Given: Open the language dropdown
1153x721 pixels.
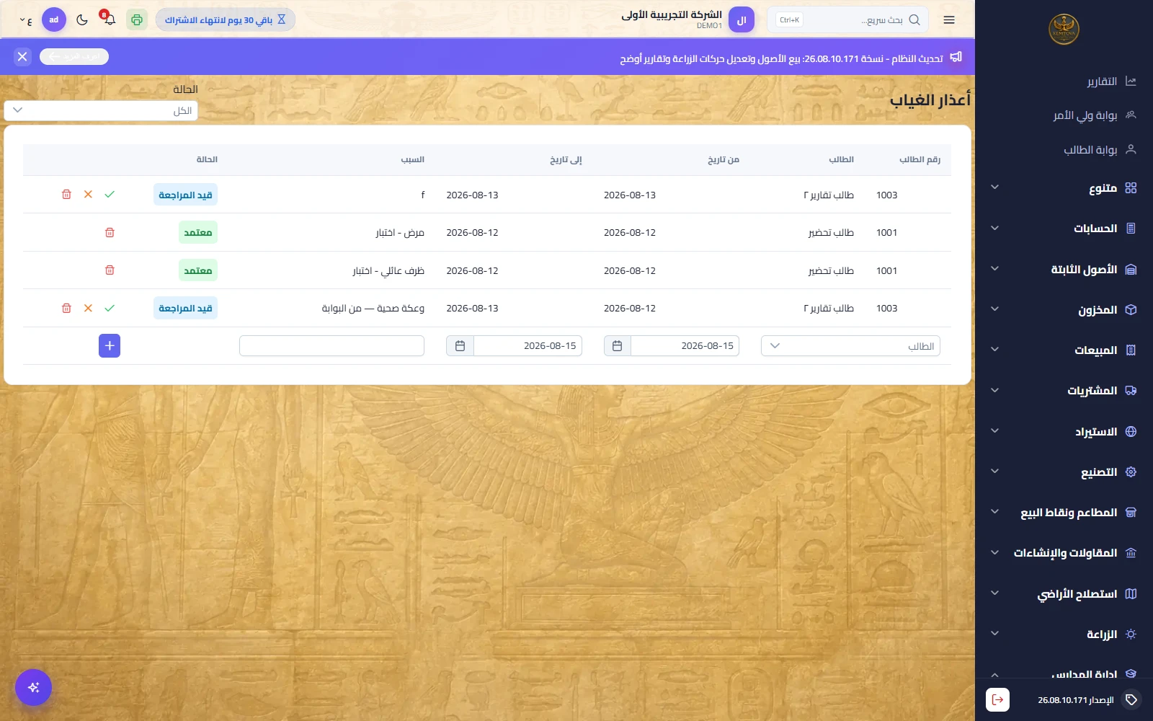Looking at the screenshot, I should 25,20.
